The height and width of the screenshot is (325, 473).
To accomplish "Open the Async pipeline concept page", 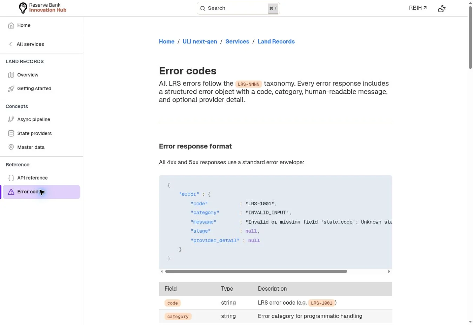I will click(x=41, y=120).
